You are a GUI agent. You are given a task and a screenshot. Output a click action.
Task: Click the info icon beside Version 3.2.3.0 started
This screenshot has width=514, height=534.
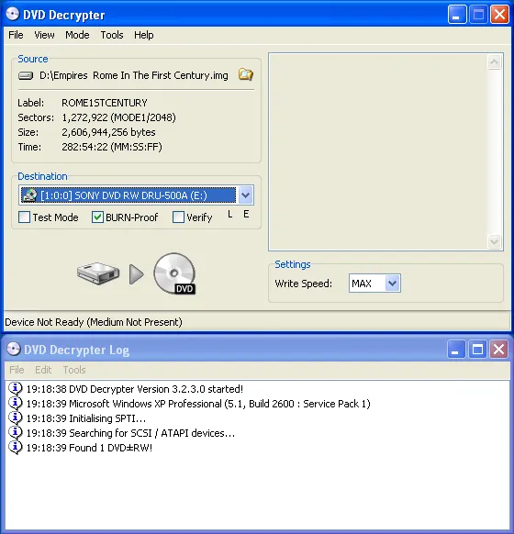(x=16, y=389)
